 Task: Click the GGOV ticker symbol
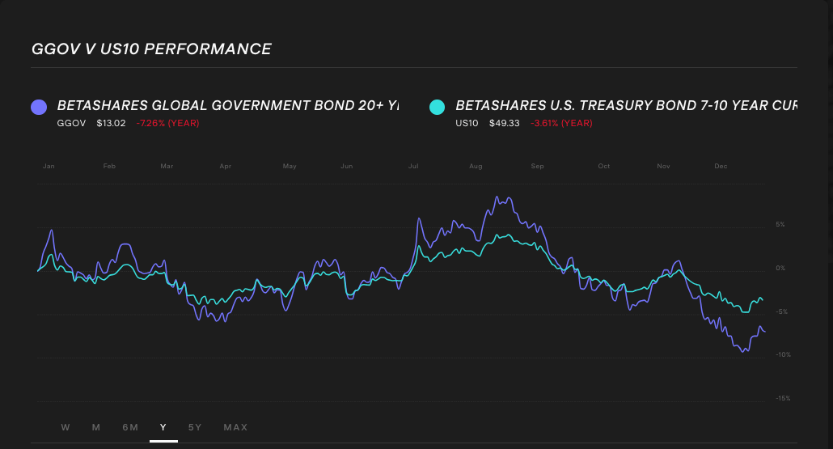pos(71,123)
